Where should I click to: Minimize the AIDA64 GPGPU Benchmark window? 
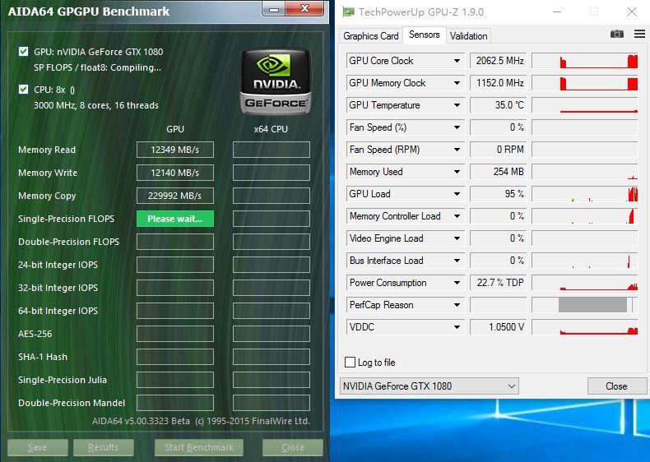tap(274, 9)
